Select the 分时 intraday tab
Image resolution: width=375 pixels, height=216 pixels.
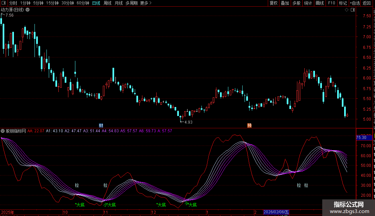click(13, 3)
